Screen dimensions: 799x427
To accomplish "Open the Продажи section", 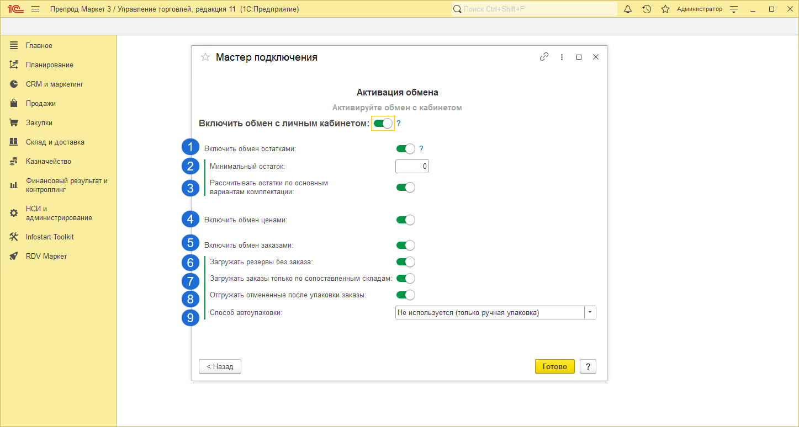I will click(40, 104).
